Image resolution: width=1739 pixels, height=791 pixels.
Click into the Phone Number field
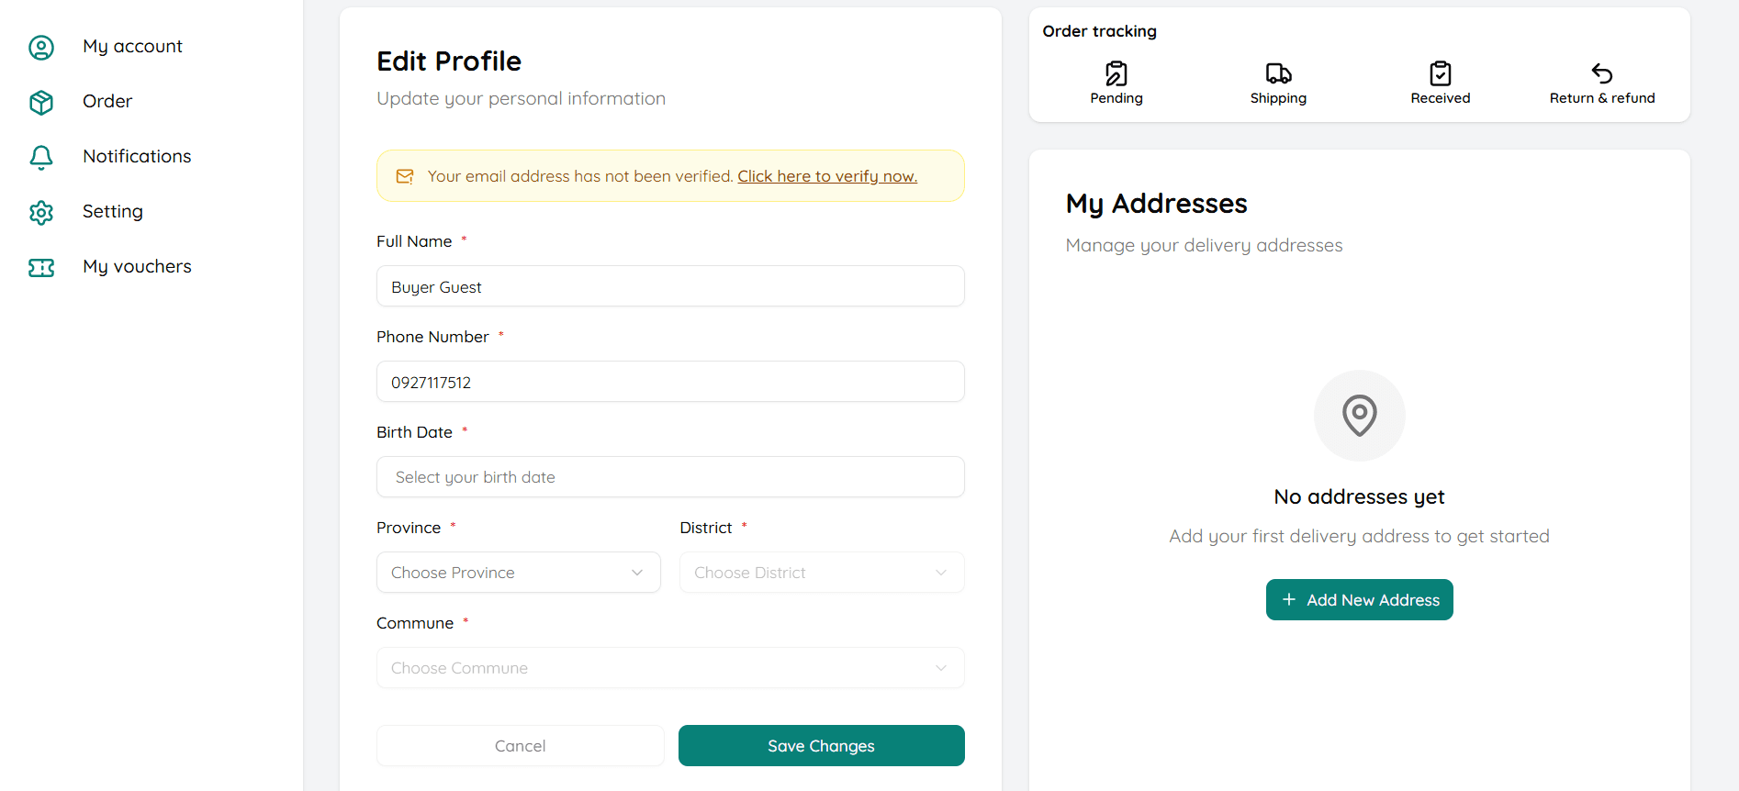click(669, 382)
